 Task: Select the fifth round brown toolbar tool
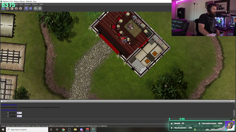(21, 8)
